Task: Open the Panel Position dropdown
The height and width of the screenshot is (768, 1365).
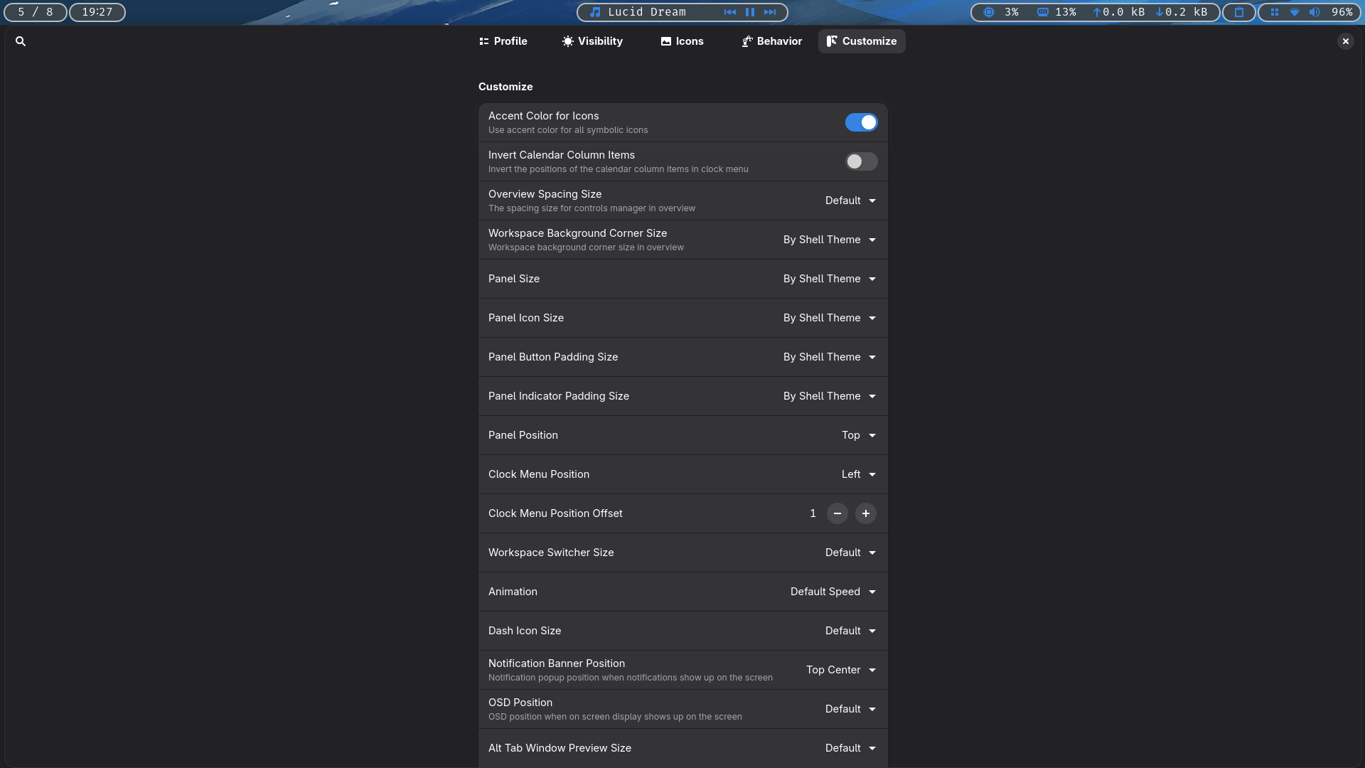Action: (x=858, y=435)
